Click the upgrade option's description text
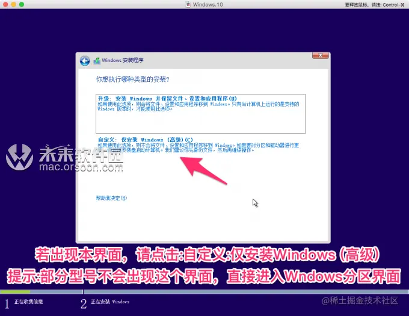 tap(198, 107)
